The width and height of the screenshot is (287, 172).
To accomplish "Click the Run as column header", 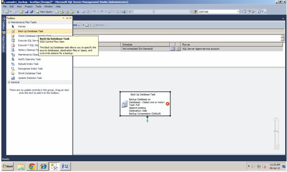I will 232,44.
